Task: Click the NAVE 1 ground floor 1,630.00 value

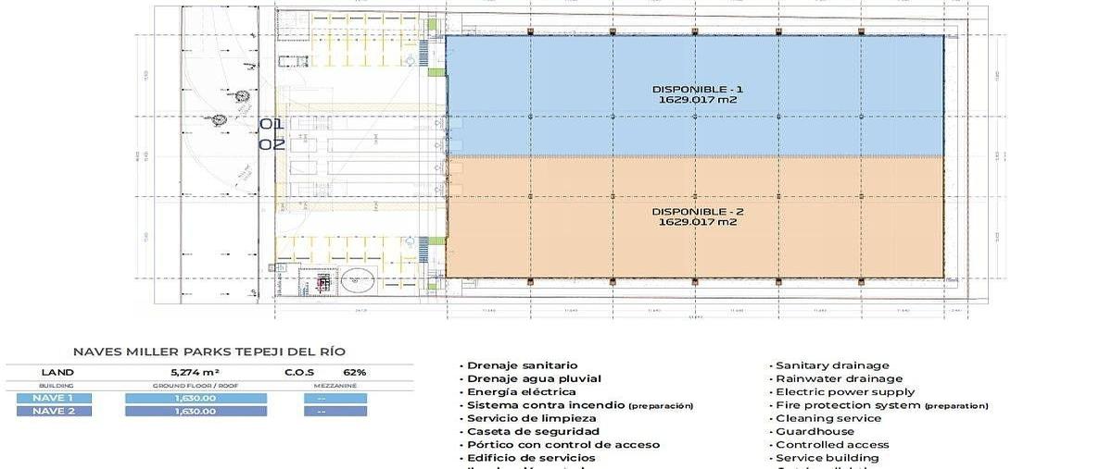Action: [196, 398]
